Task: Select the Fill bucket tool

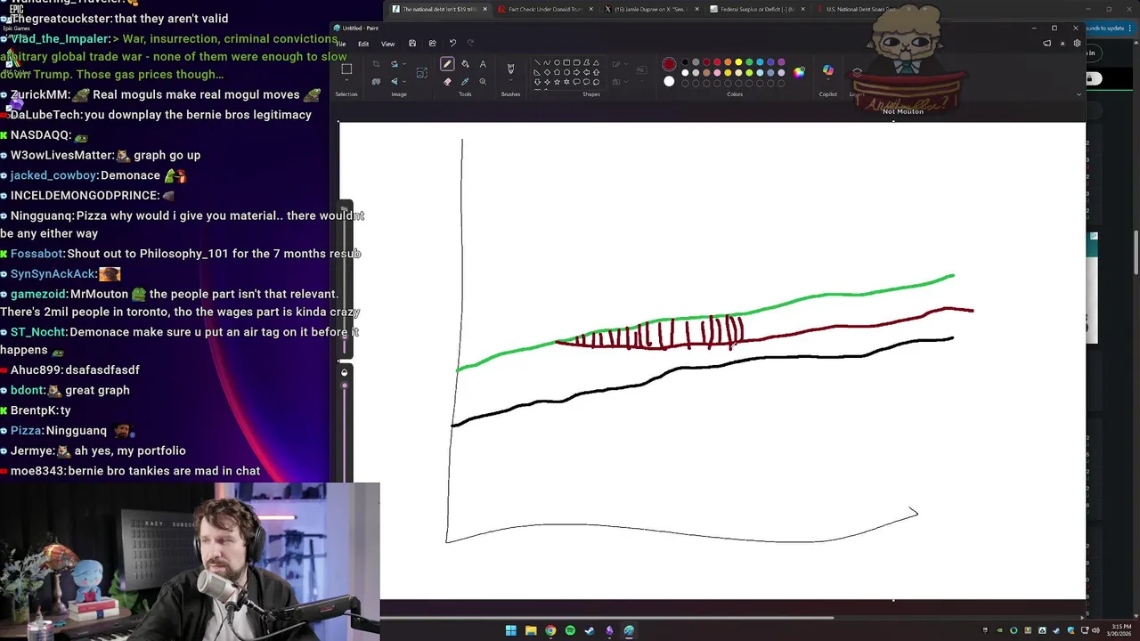Action: 465,64
